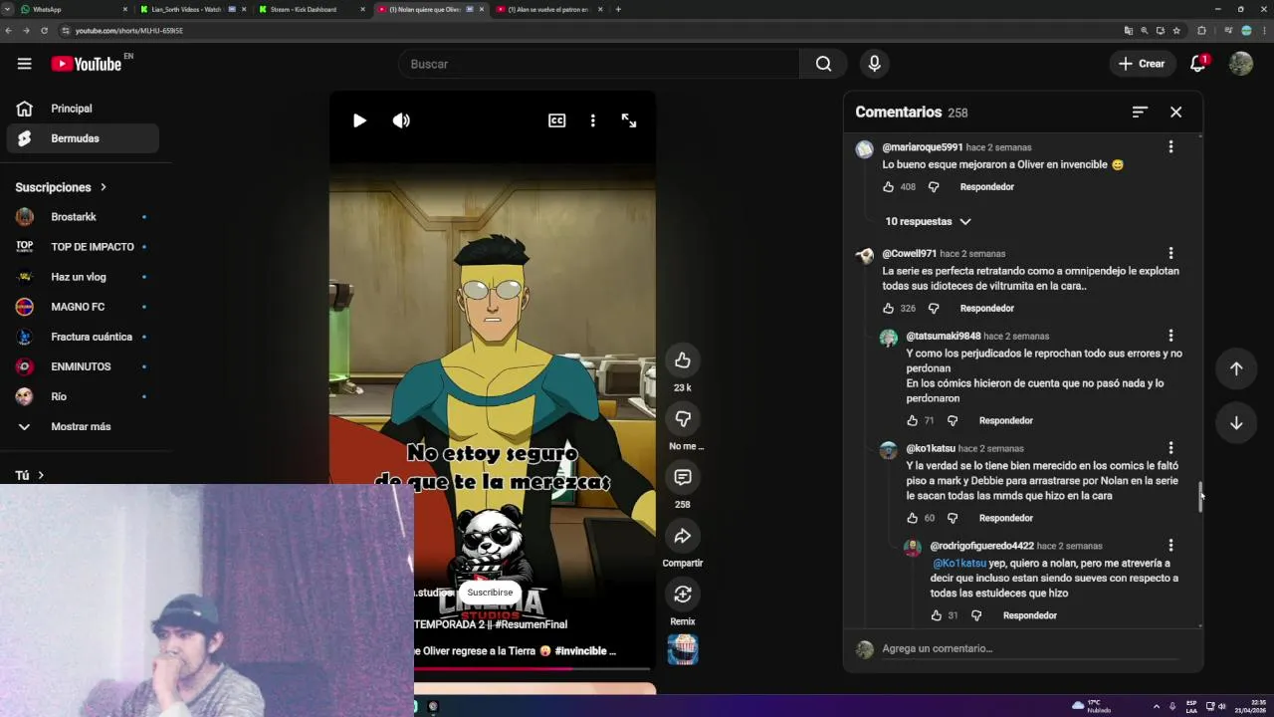Focus the Buscar search box
This screenshot has height=717, width=1274.
point(598,64)
